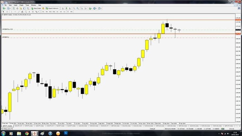Select the horizontal line tool
Viewport: 242px width, 136px height.
point(15,12)
